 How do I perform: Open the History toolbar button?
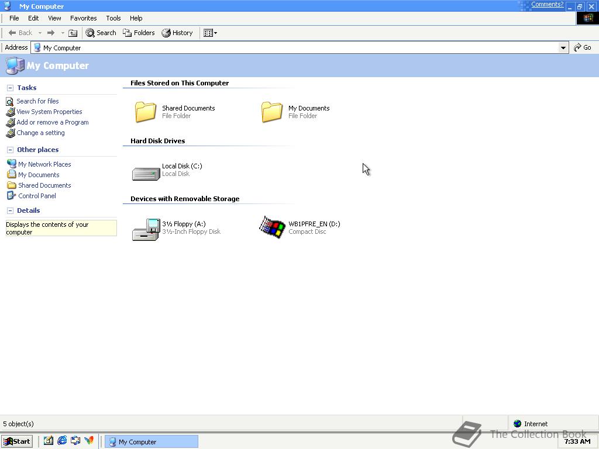click(x=177, y=33)
